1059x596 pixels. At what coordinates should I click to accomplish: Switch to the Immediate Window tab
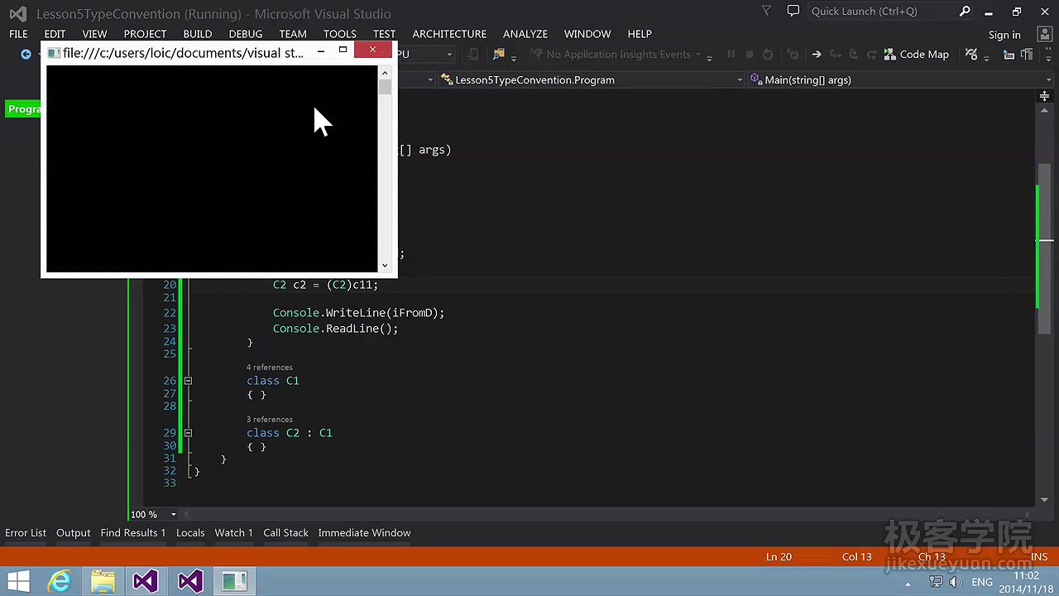pyautogui.click(x=364, y=533)
